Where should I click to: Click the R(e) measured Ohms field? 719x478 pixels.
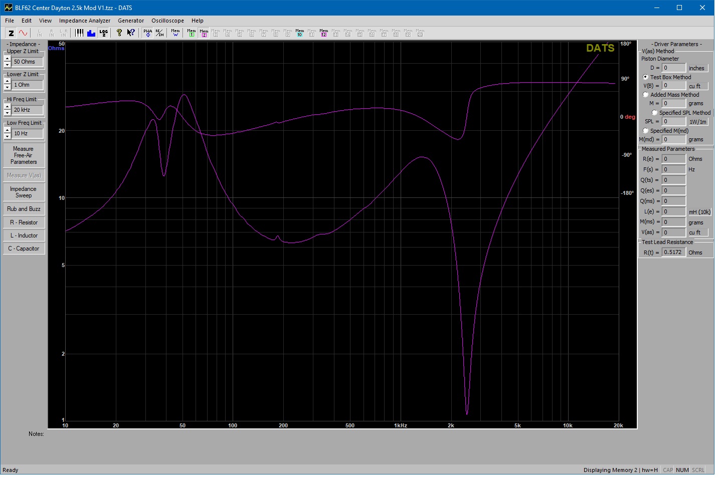pos(673,159)
